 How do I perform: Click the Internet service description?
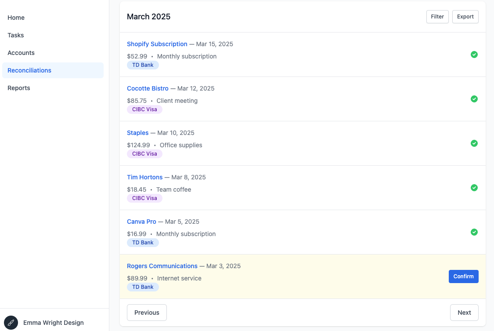coord(179,279)
